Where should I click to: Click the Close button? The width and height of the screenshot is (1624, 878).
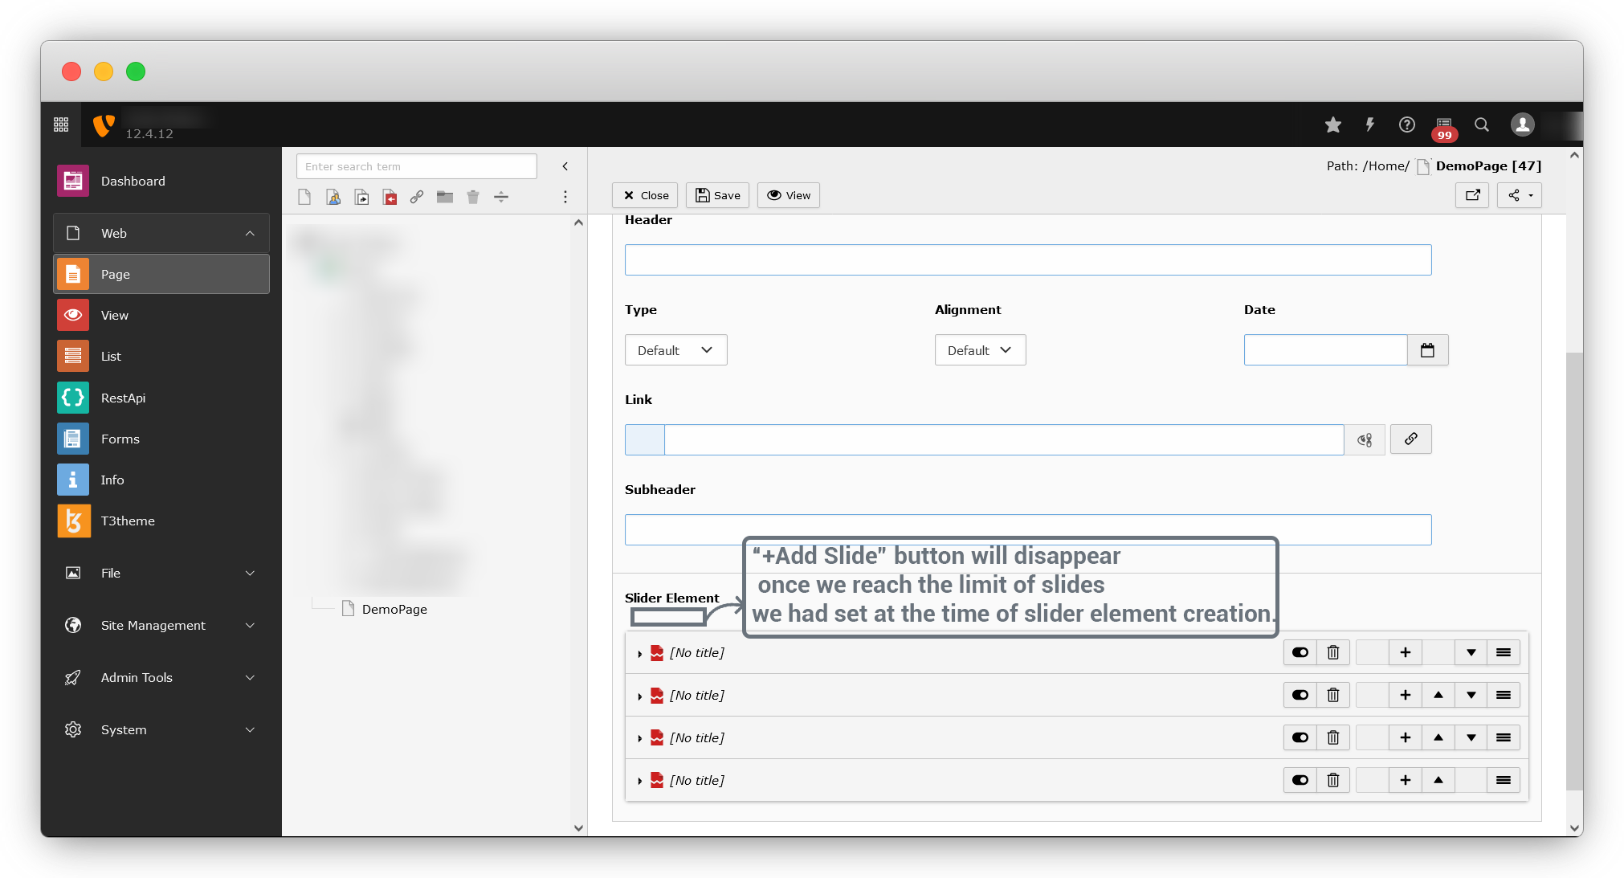[x=646, y=195]
